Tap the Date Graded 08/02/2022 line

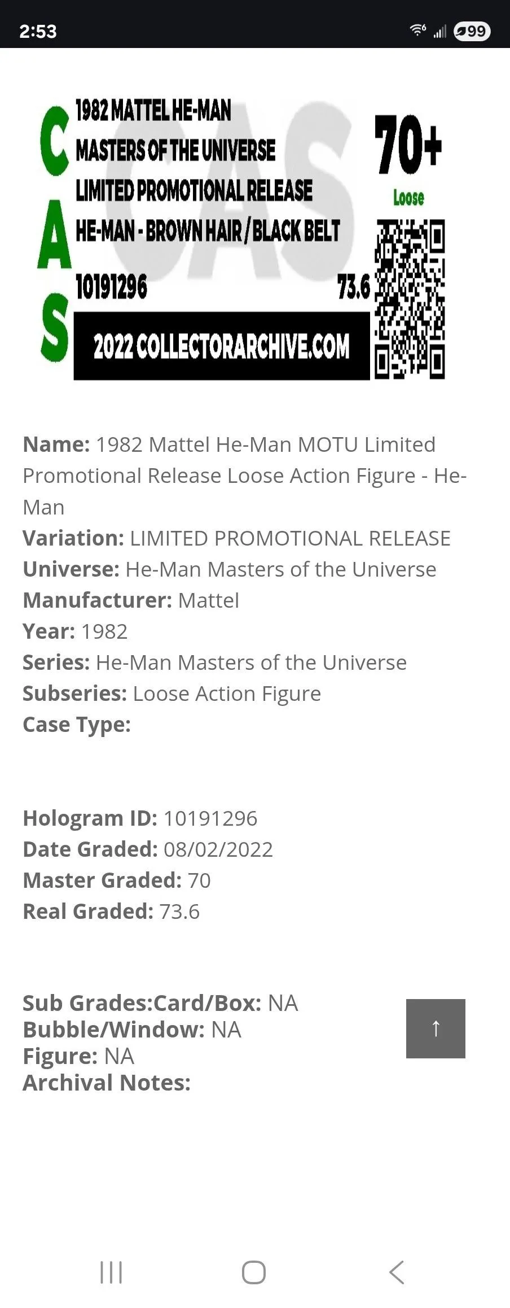point(148,849)
